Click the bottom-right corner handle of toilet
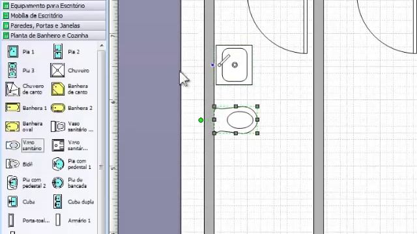 [257, 133]
